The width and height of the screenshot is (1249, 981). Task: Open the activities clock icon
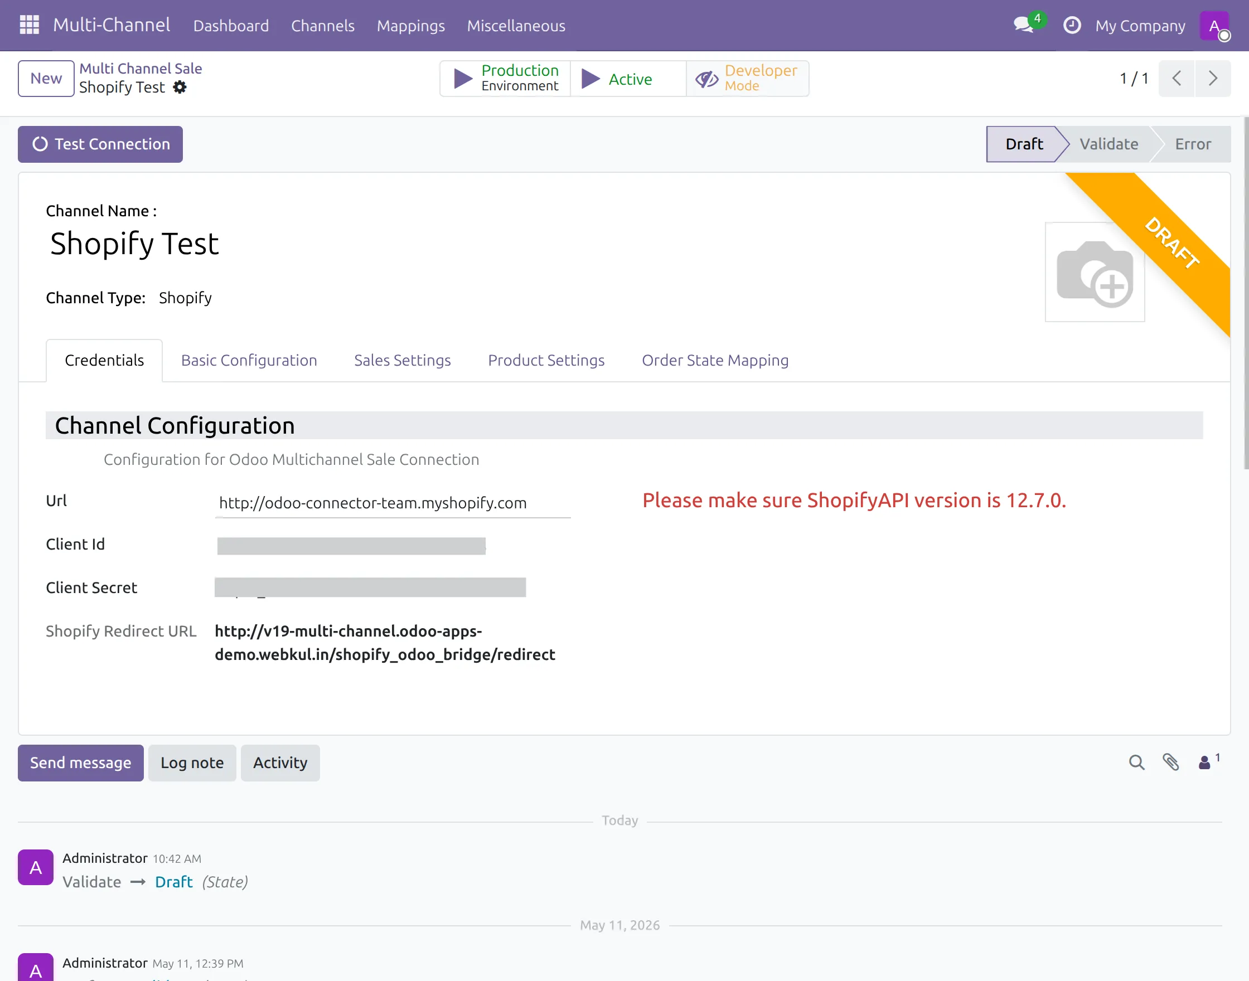tap(1072, 25)
